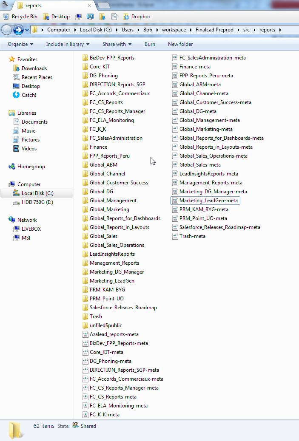299x441 pixels.
Task: Open recent locations dropdown next to Forward
Action: pos(27,30)
